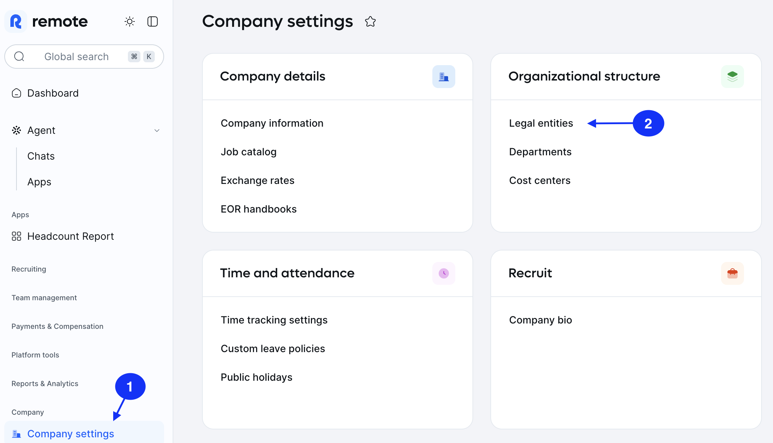This screenshot has width=773, height=443.
Task: Expand the Recruiting sidebar section
Action: [29, 269]
